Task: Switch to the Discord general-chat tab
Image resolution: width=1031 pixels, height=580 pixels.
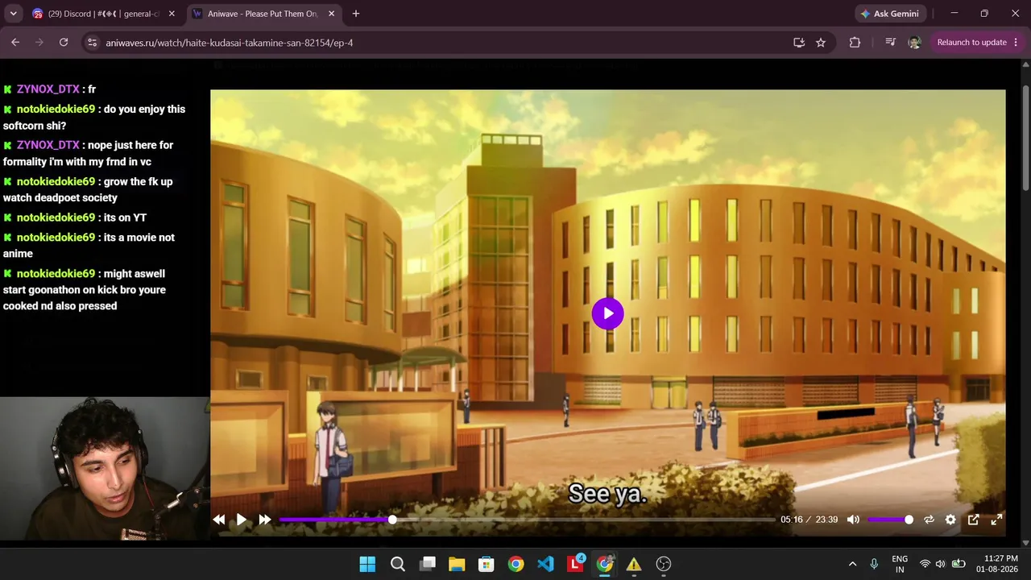Action: point(103,14)
